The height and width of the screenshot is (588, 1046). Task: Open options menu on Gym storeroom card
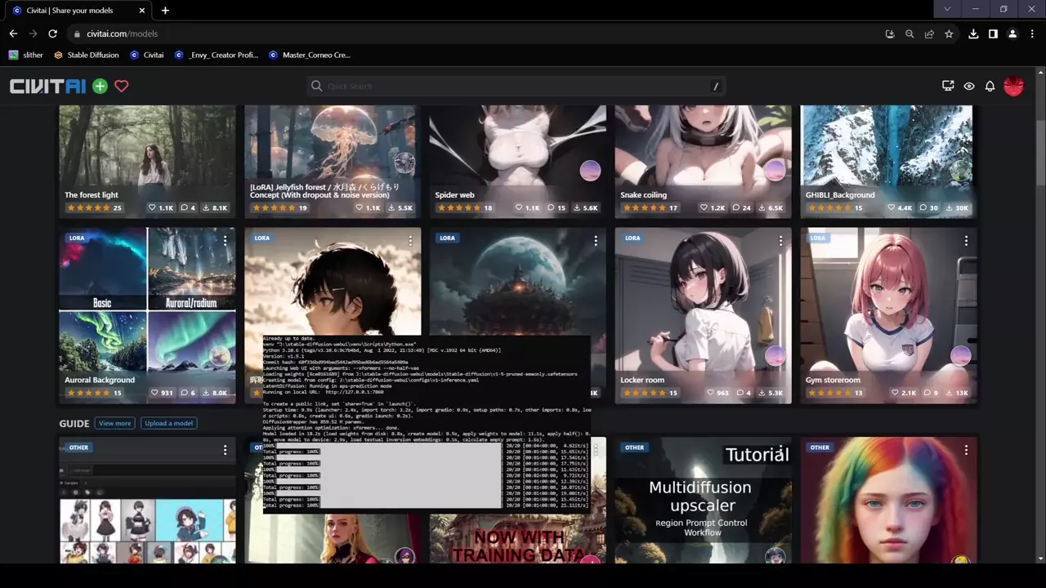(966, 241)
